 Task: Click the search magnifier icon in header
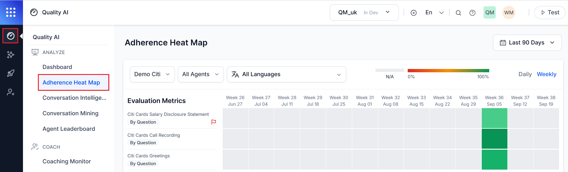pos(458,13)
